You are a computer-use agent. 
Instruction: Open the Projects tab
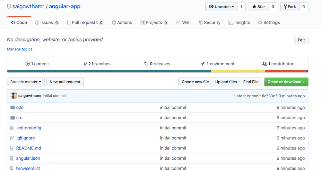(154, 22)
